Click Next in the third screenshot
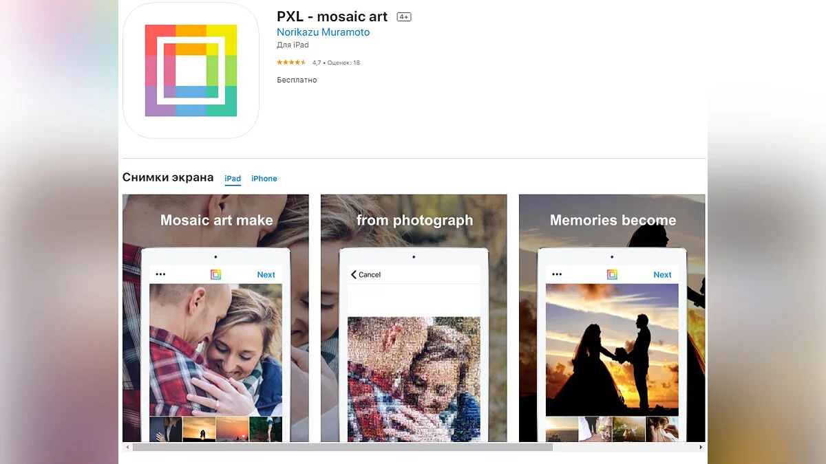This screenshot has width=826, height=464. point(663,274)
